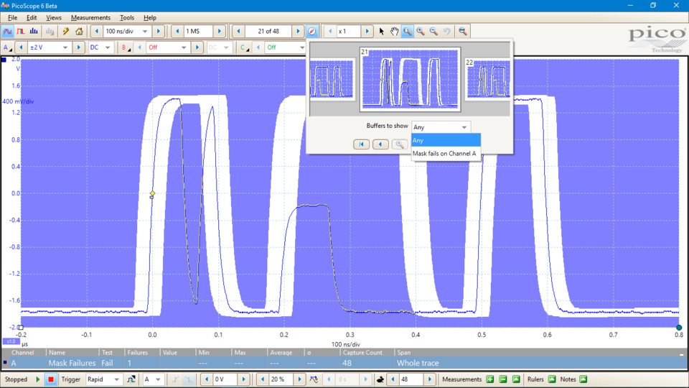Click the Zoom Out magnifier tool

tap(433, 32)
